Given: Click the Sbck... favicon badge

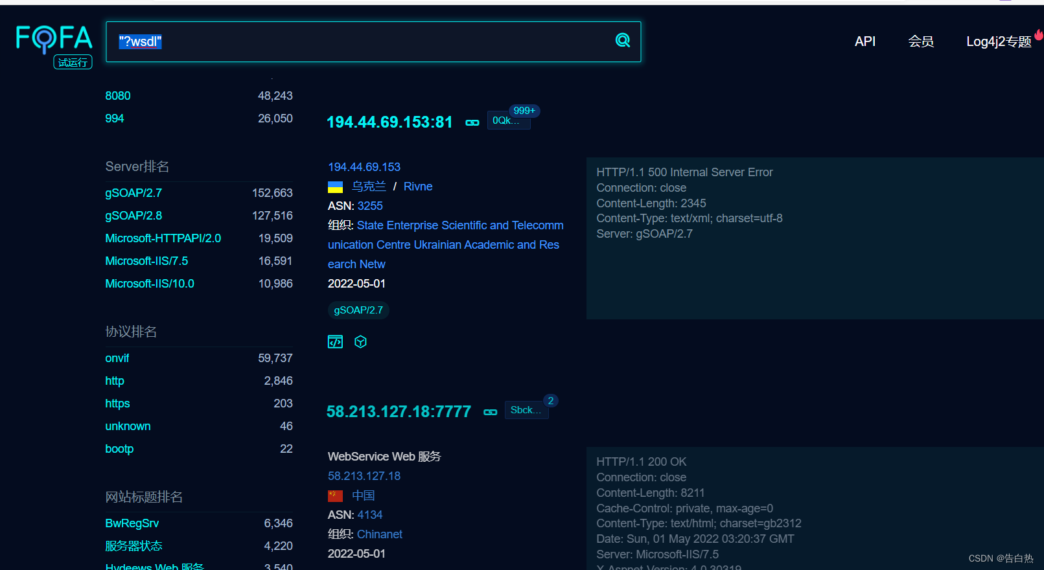Looking at the screenshot, I should pyautogui.click(x=526, y=410).
